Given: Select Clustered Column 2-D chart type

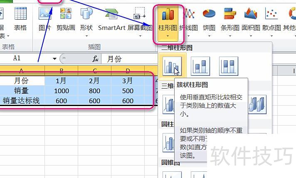Looking at the screenshot, I should [x=172, y=66].
